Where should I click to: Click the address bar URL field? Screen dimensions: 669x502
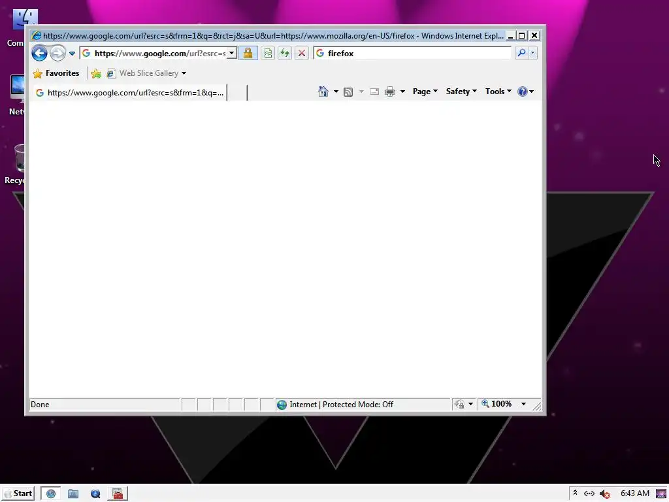tap(159, 54)
